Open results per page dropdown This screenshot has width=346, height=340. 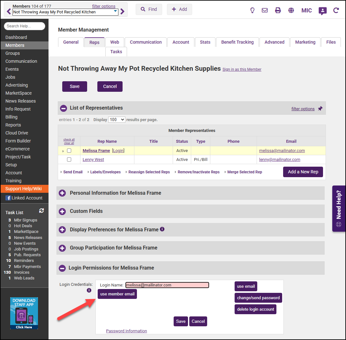(117, 120)
